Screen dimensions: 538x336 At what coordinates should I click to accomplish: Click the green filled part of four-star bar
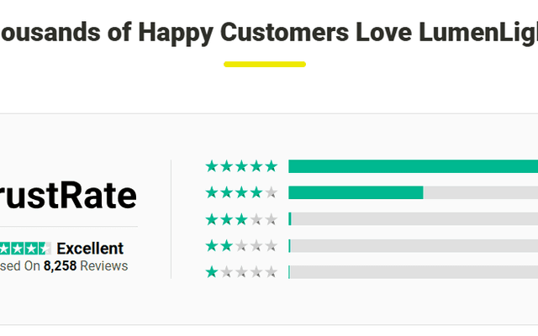pos(355,192)
